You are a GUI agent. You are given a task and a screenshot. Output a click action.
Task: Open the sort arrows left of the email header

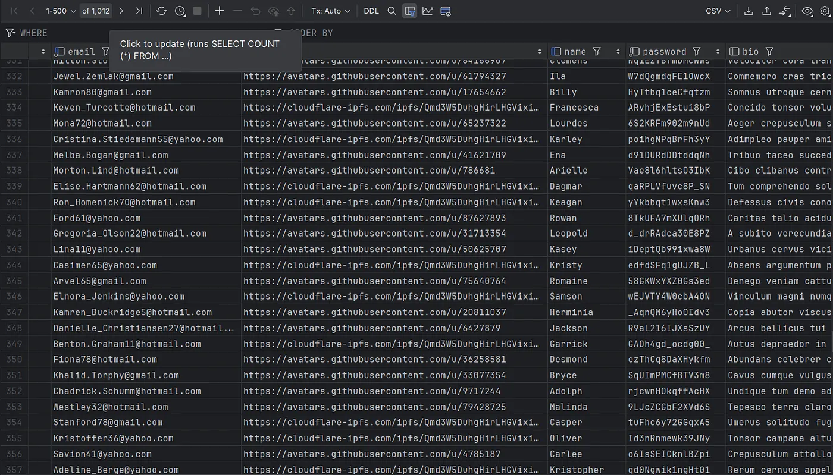tap(43, 52)
